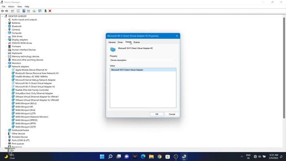286x161 pixels.
Task: Collapse the Network adapters category
Action: [6, 67]
